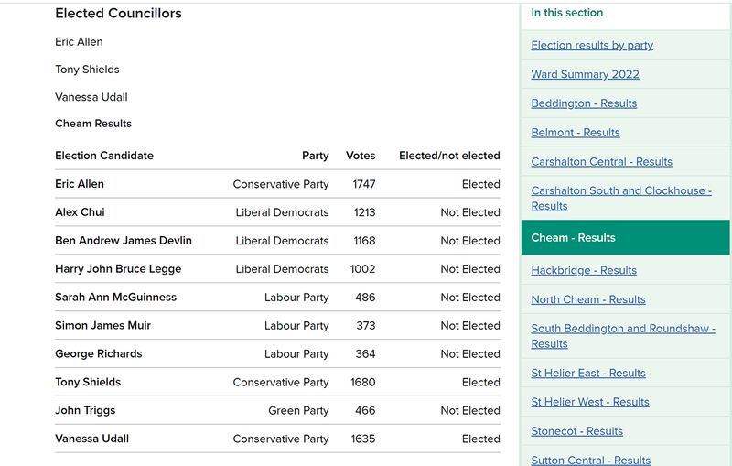The height and width of the screenshot is (466, 732).
Task: Open Stonecot - Results link
Action: [576, 431]
